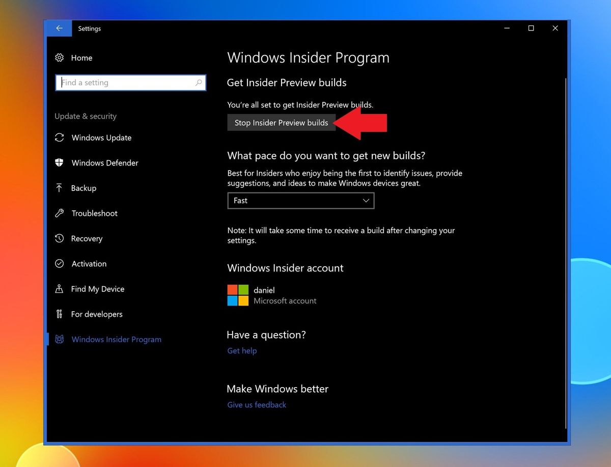This screenshot has width=611, height=467.
Task: Open the build pace dropdown showing Fast
Action: click(x=300, y=201)
